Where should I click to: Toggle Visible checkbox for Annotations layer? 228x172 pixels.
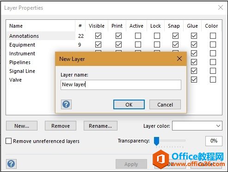tap(98, 36)
